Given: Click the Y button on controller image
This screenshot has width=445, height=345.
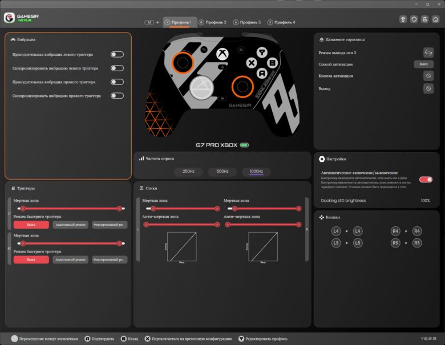Looking at the screenshot, I should coord(262,52).
